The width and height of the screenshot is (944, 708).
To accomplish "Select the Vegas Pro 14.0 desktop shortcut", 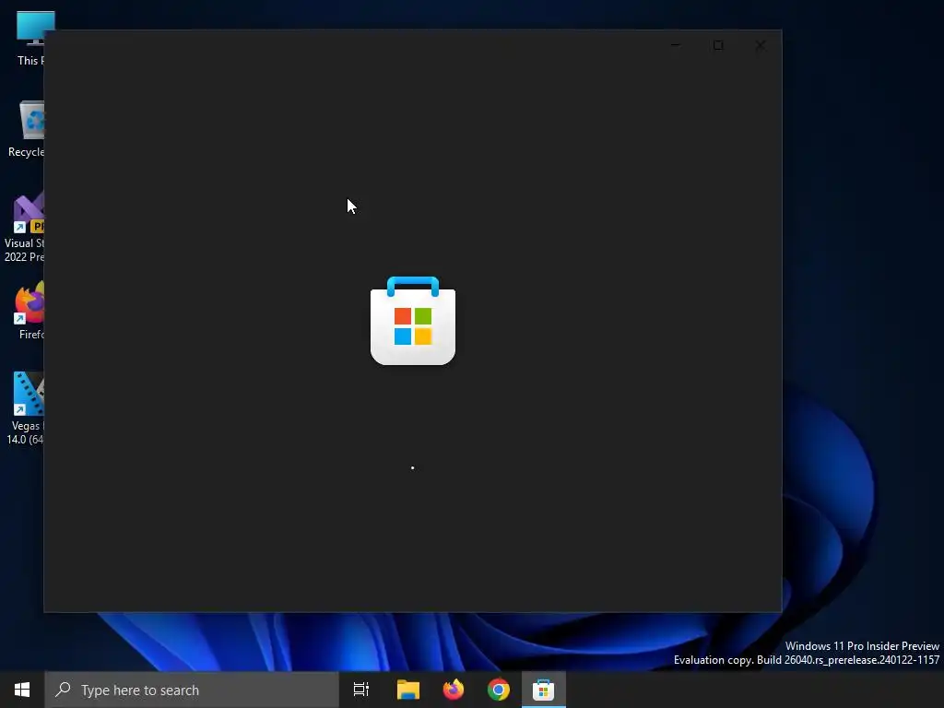I will (27, 408).
